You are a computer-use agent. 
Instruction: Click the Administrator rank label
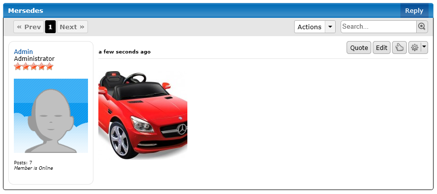(x=34, y=58)
